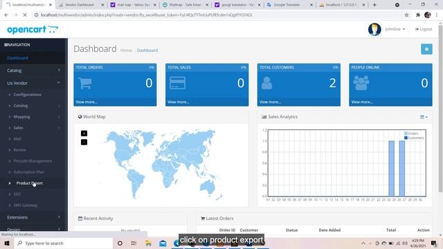The image size is (443, 249).
Task: Expand the Catalog menu in sidebar
Action: click(33, 71)
